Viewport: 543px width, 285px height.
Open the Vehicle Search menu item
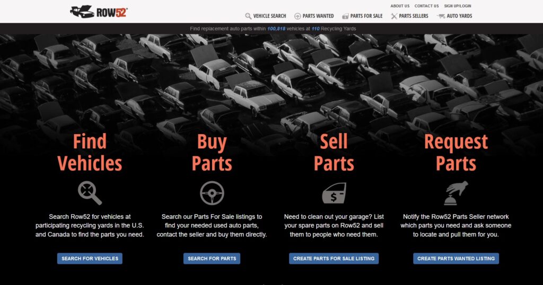click(269, 16)
